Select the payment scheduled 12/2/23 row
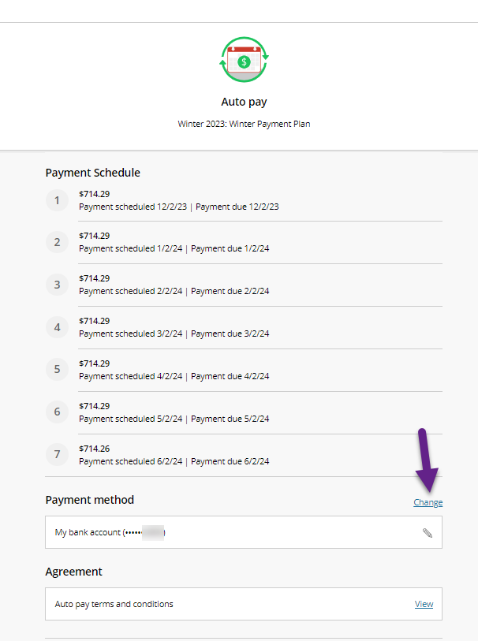 click(x=244, y=200)
